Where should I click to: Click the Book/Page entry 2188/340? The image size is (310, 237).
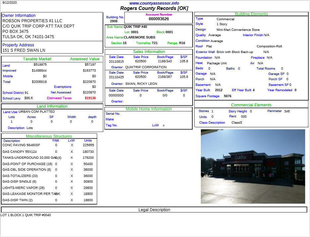165,61
